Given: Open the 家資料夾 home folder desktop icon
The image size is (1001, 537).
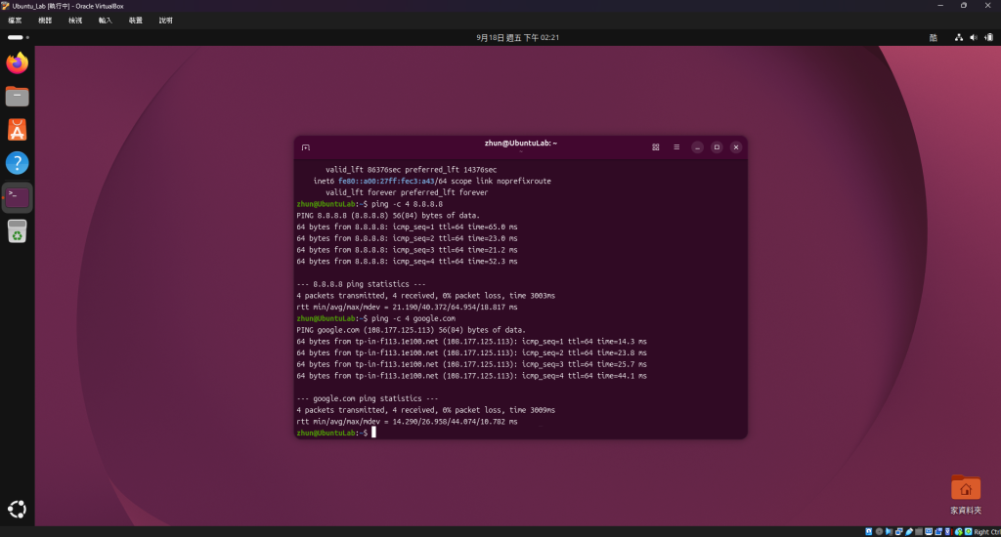Looking at the screenshot, I should tap(965, 495).
